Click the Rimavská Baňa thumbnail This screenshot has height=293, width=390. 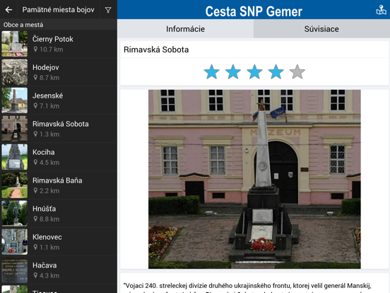point(15,185)
